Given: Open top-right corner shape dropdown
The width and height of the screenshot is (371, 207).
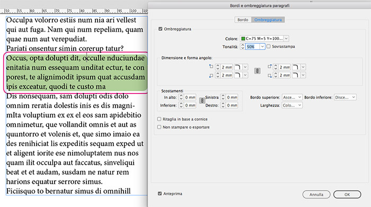Looking at the screenshot, I should coord(303,67).
